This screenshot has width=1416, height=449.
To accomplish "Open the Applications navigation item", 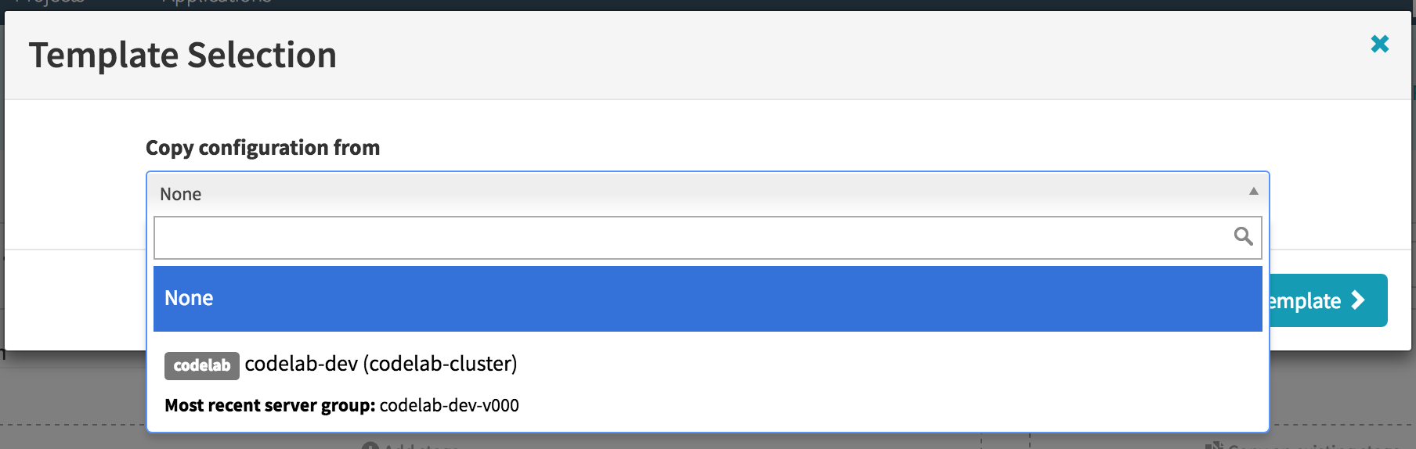I will coord(216,2).
